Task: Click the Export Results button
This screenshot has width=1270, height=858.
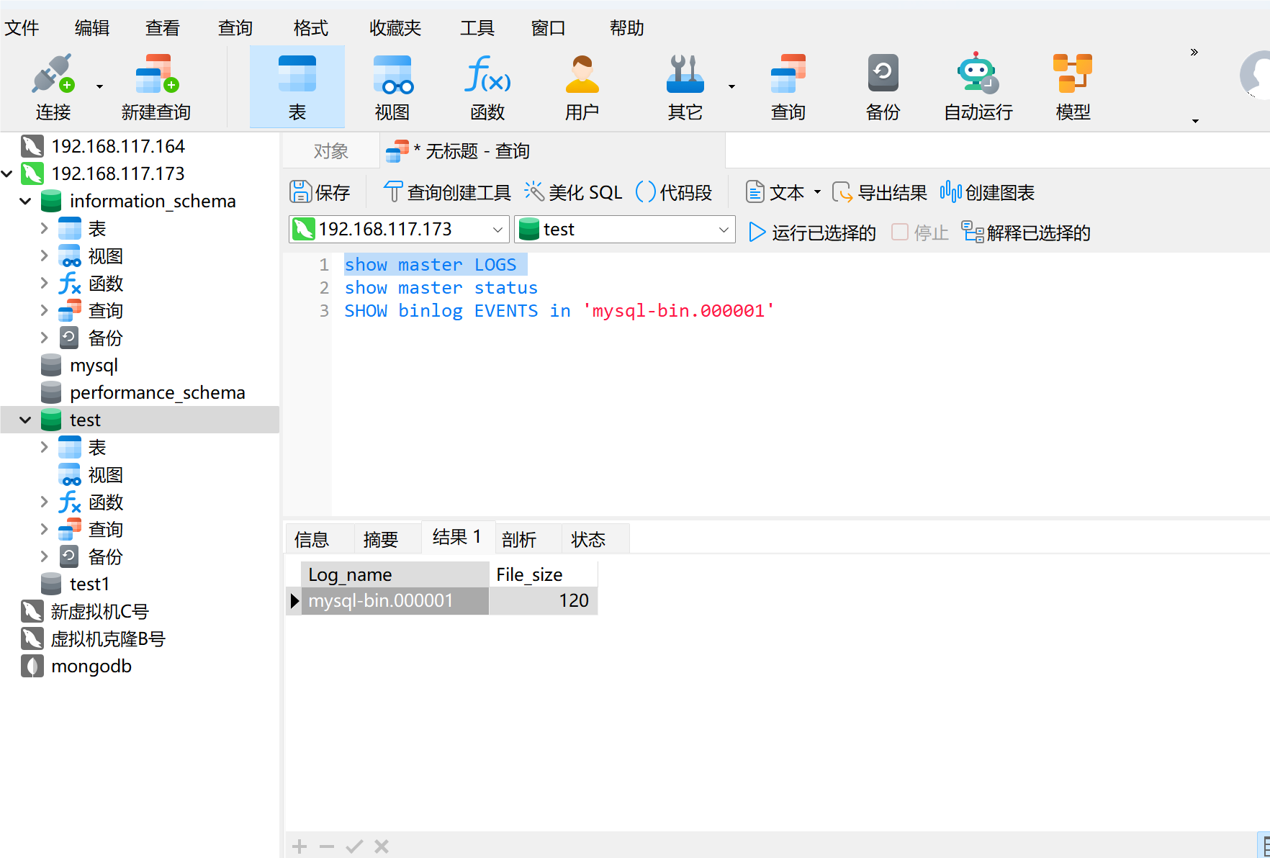Action: pos(880,192)
